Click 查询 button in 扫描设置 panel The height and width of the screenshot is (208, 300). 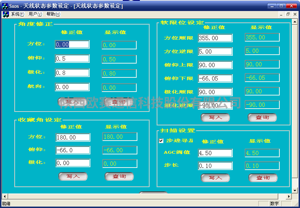pos(263,178)
